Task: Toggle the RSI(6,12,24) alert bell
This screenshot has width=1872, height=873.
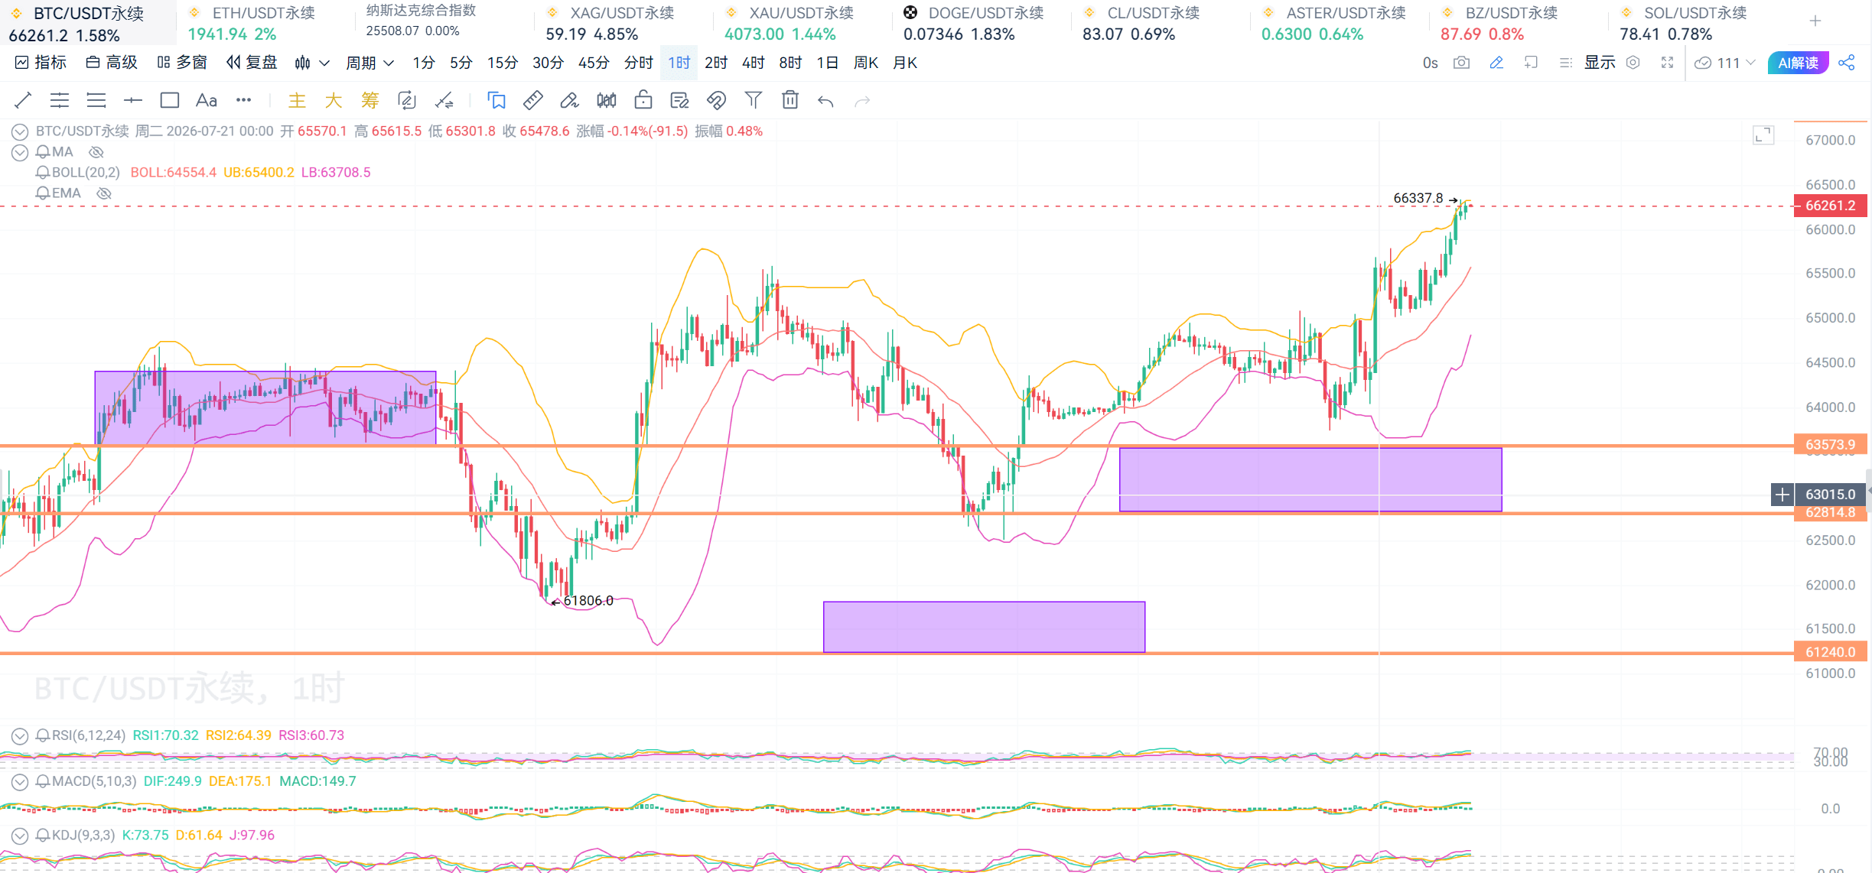Action: 44,735
